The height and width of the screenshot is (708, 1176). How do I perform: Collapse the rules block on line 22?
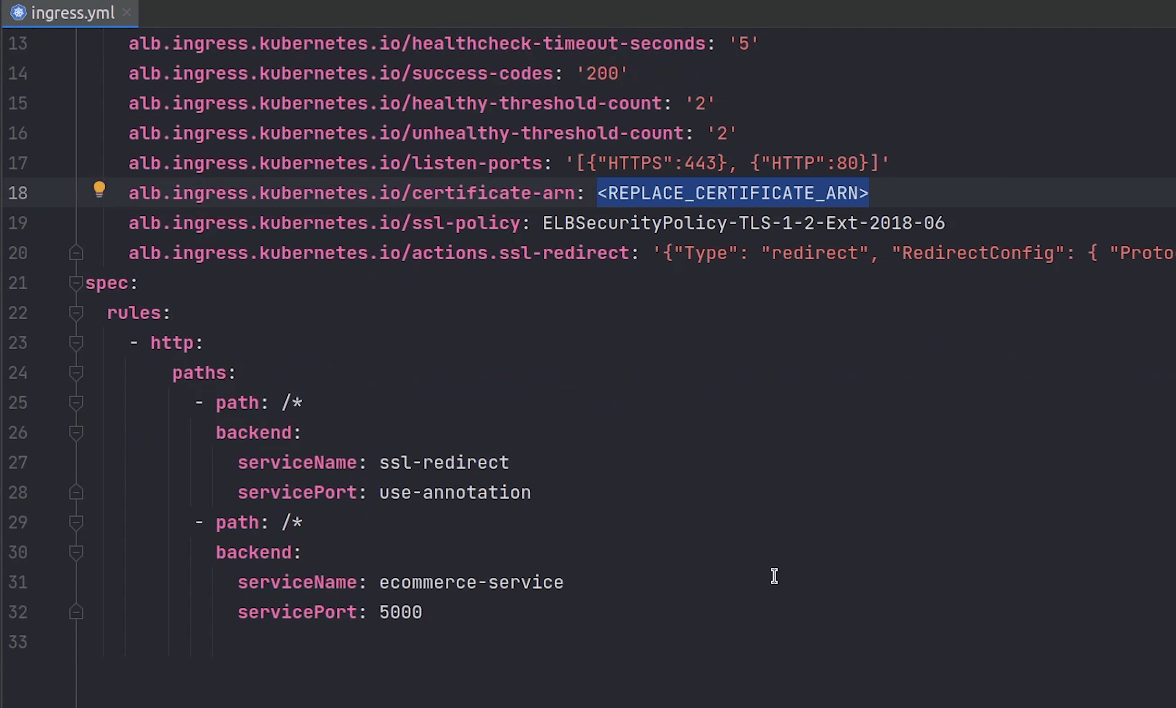76,313
